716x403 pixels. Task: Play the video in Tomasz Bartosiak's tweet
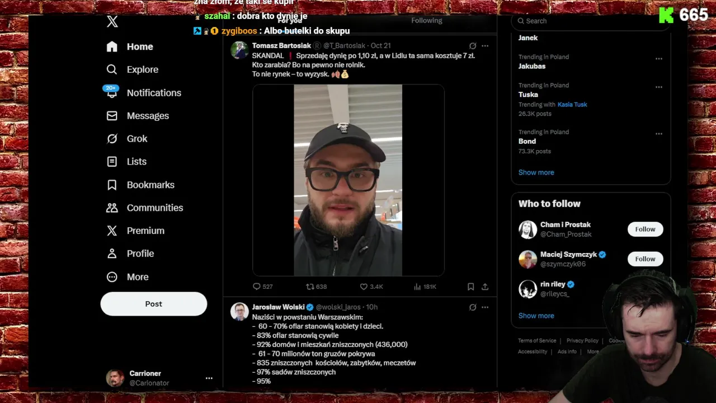pos(348,180)
